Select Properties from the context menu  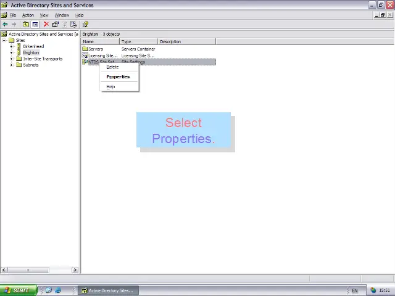(x=119, y=76)
